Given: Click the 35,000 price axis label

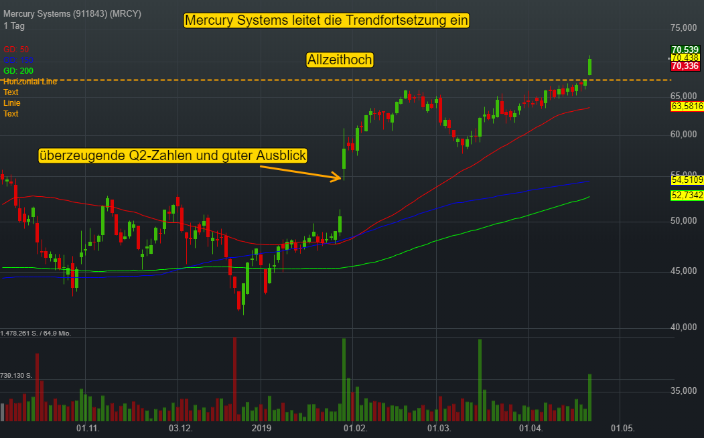Looking at the screenshot, I should (x=684, y=391).
